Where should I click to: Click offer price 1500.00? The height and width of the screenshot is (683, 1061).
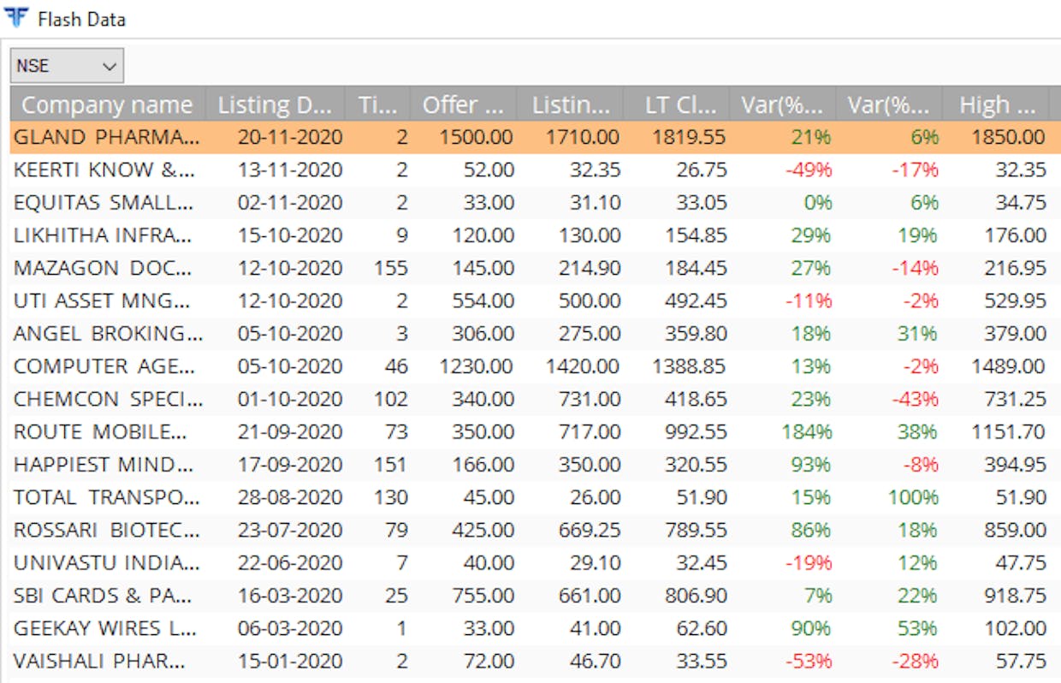click(477, 137)
